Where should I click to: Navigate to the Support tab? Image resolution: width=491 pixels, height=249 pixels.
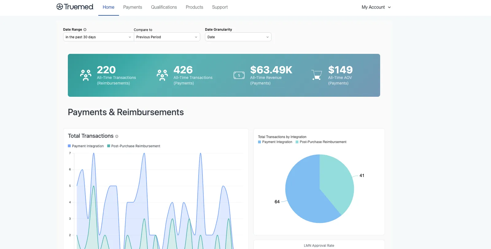pos(220,7)
